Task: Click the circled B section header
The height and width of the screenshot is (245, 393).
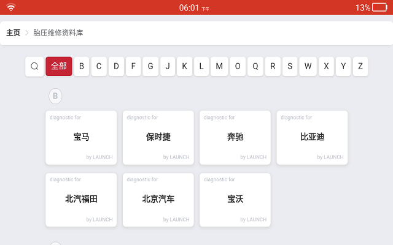Action: pyautogui.click(x=55, y=96)
